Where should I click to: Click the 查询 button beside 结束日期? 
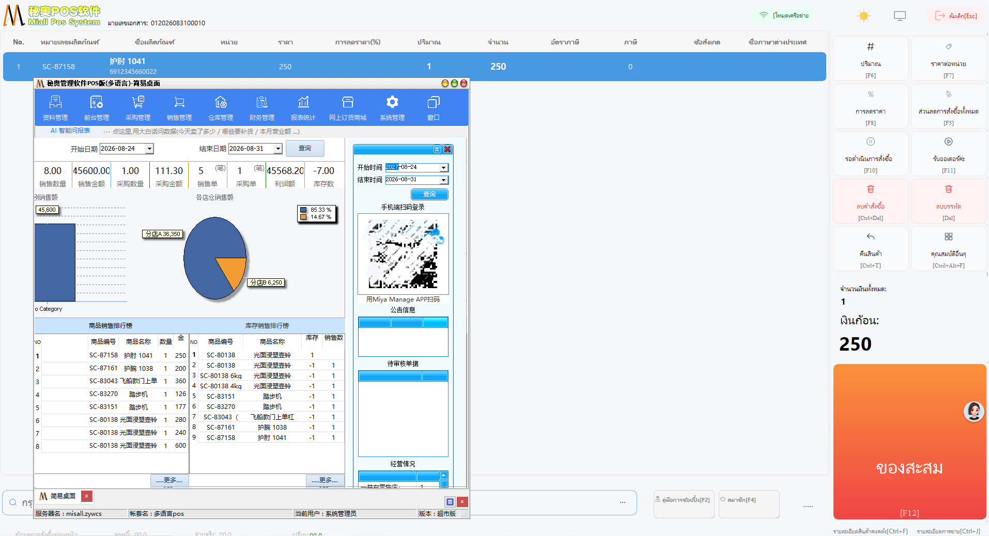[x=305, y=148]
